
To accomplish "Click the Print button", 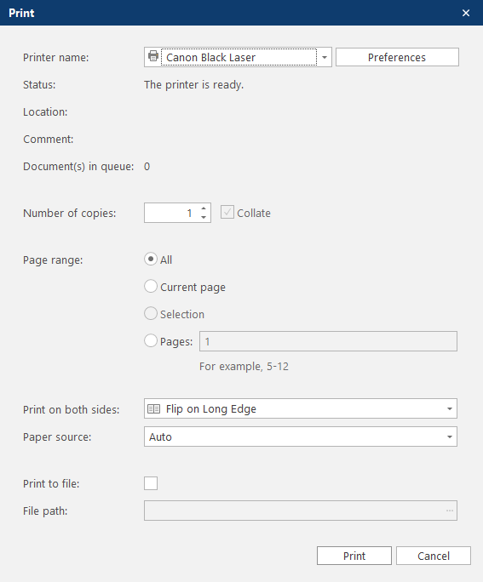I will (354, 556).
